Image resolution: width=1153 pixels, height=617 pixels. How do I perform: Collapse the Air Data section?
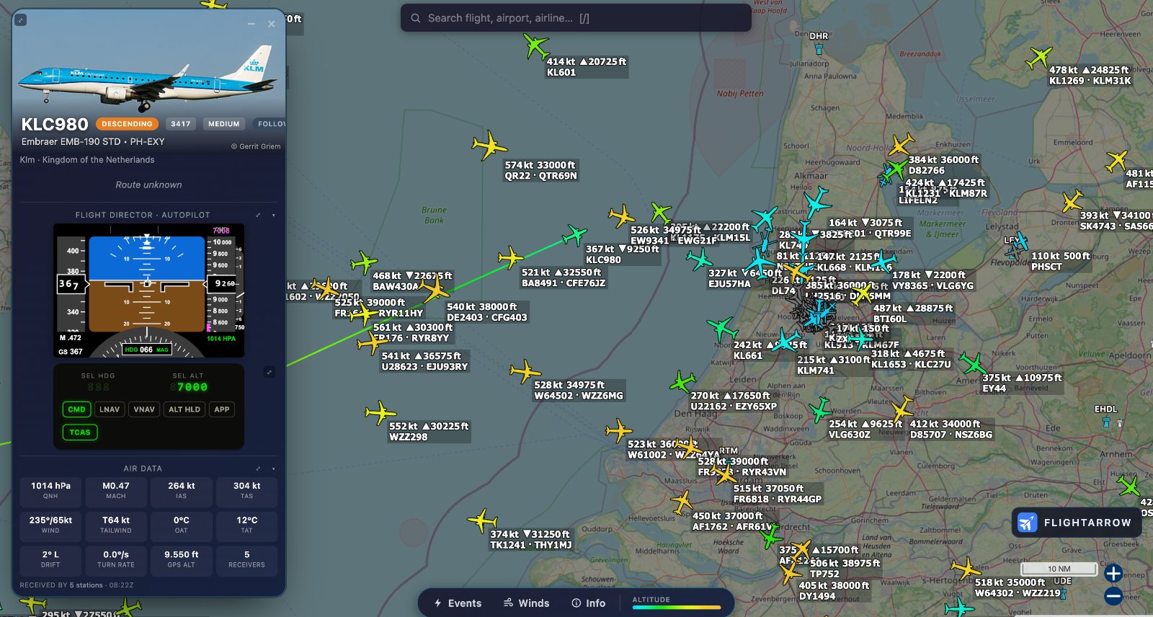tap(273, 469)
